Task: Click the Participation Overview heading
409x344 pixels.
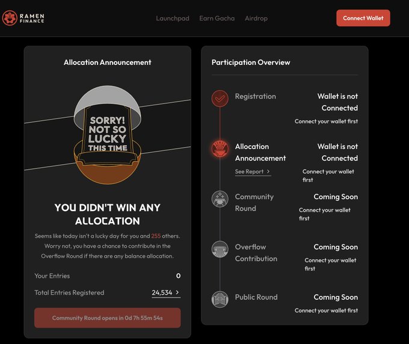Action: [251, 63]
